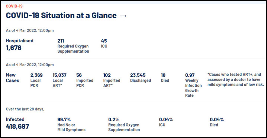Viewport: 267px width, 138px height.
Task: Click the 15,037 Local ART count
Action: 59,80
